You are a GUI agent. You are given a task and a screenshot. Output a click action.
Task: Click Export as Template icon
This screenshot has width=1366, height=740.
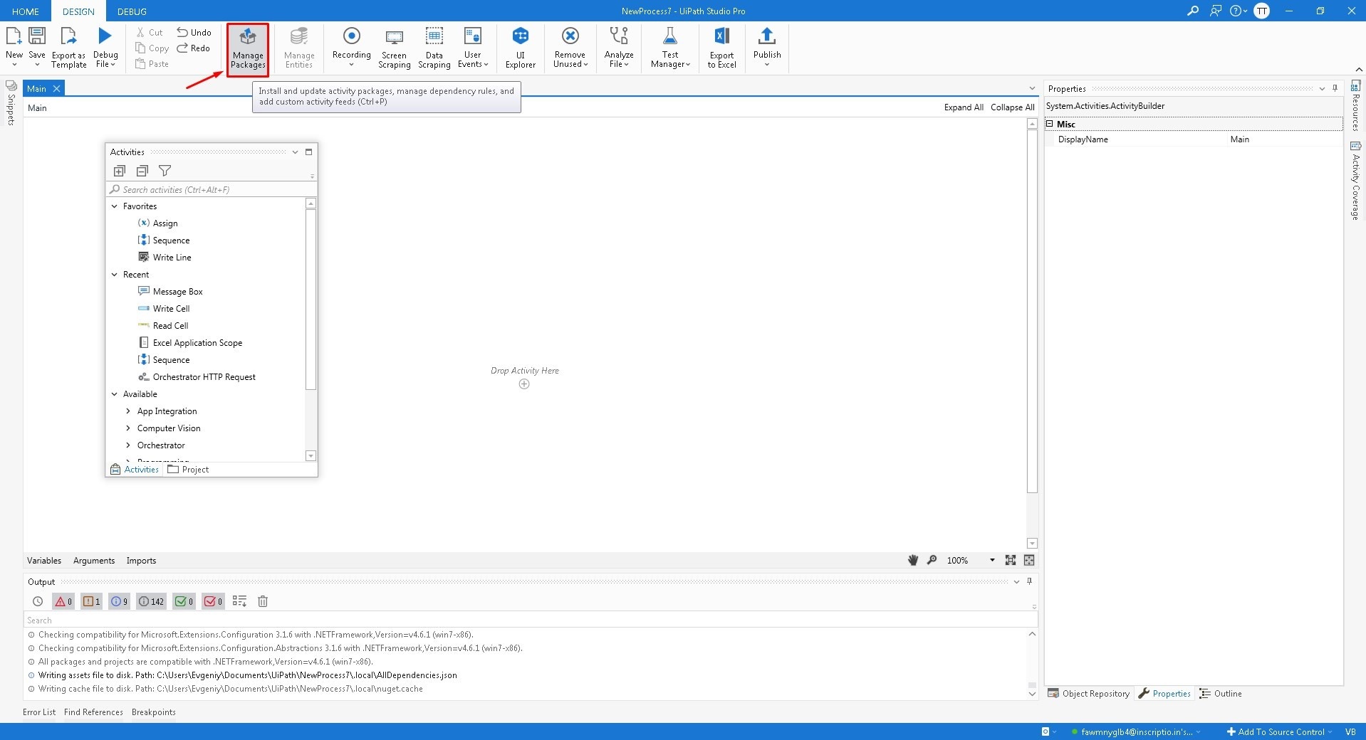[x=68, y=36]
